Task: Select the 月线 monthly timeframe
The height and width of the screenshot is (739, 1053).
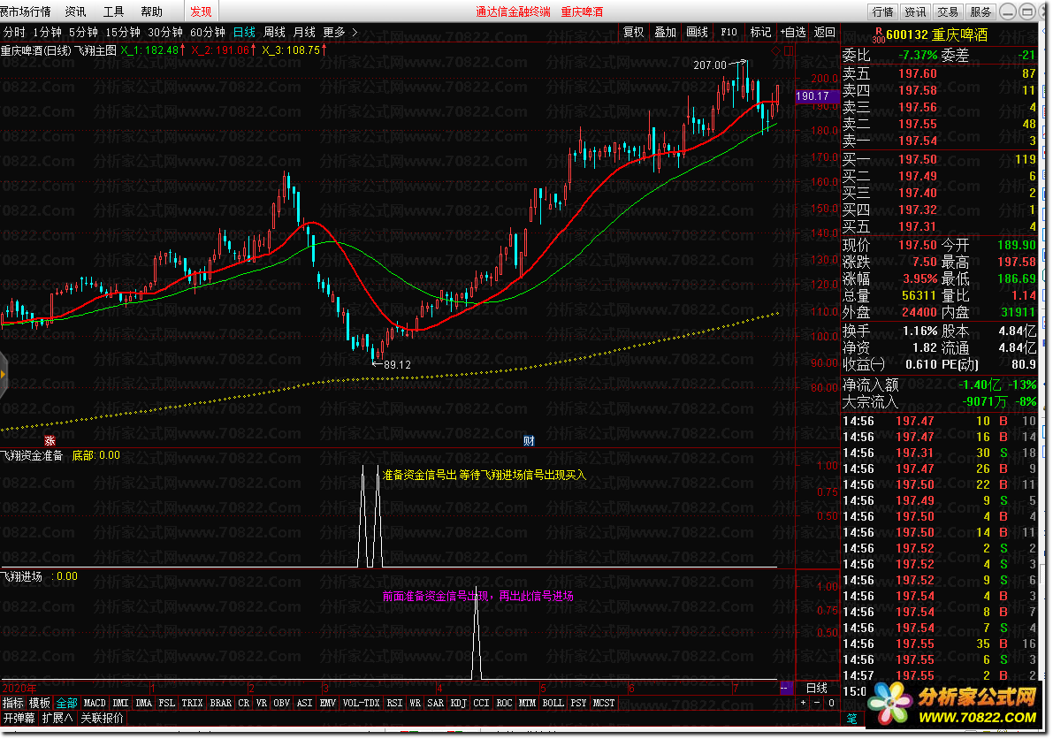Action: pos(304,32)
